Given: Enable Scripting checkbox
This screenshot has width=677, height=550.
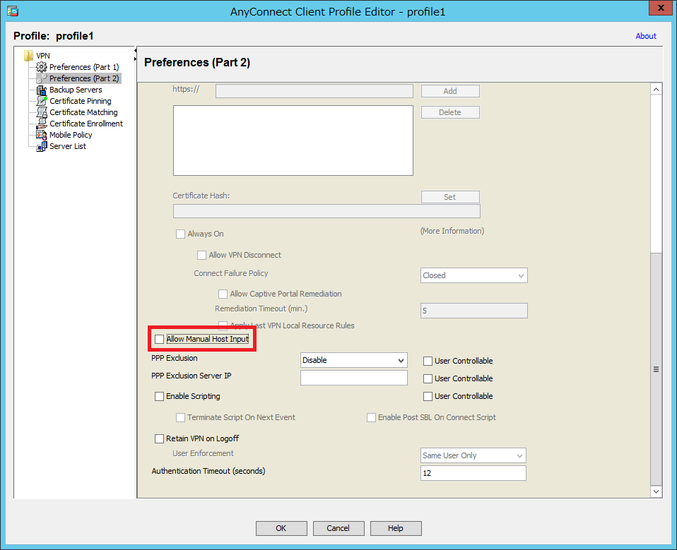Looking at the screenshot, I should coord(159,396).
